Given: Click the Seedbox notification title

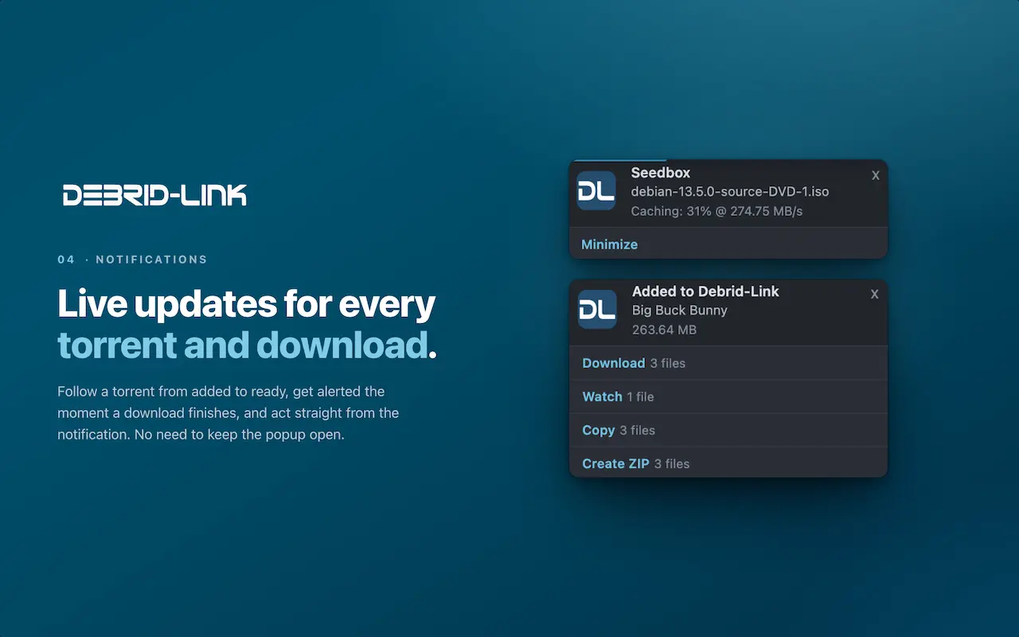Looking at the screenshot, I should (x=661, y=173).
